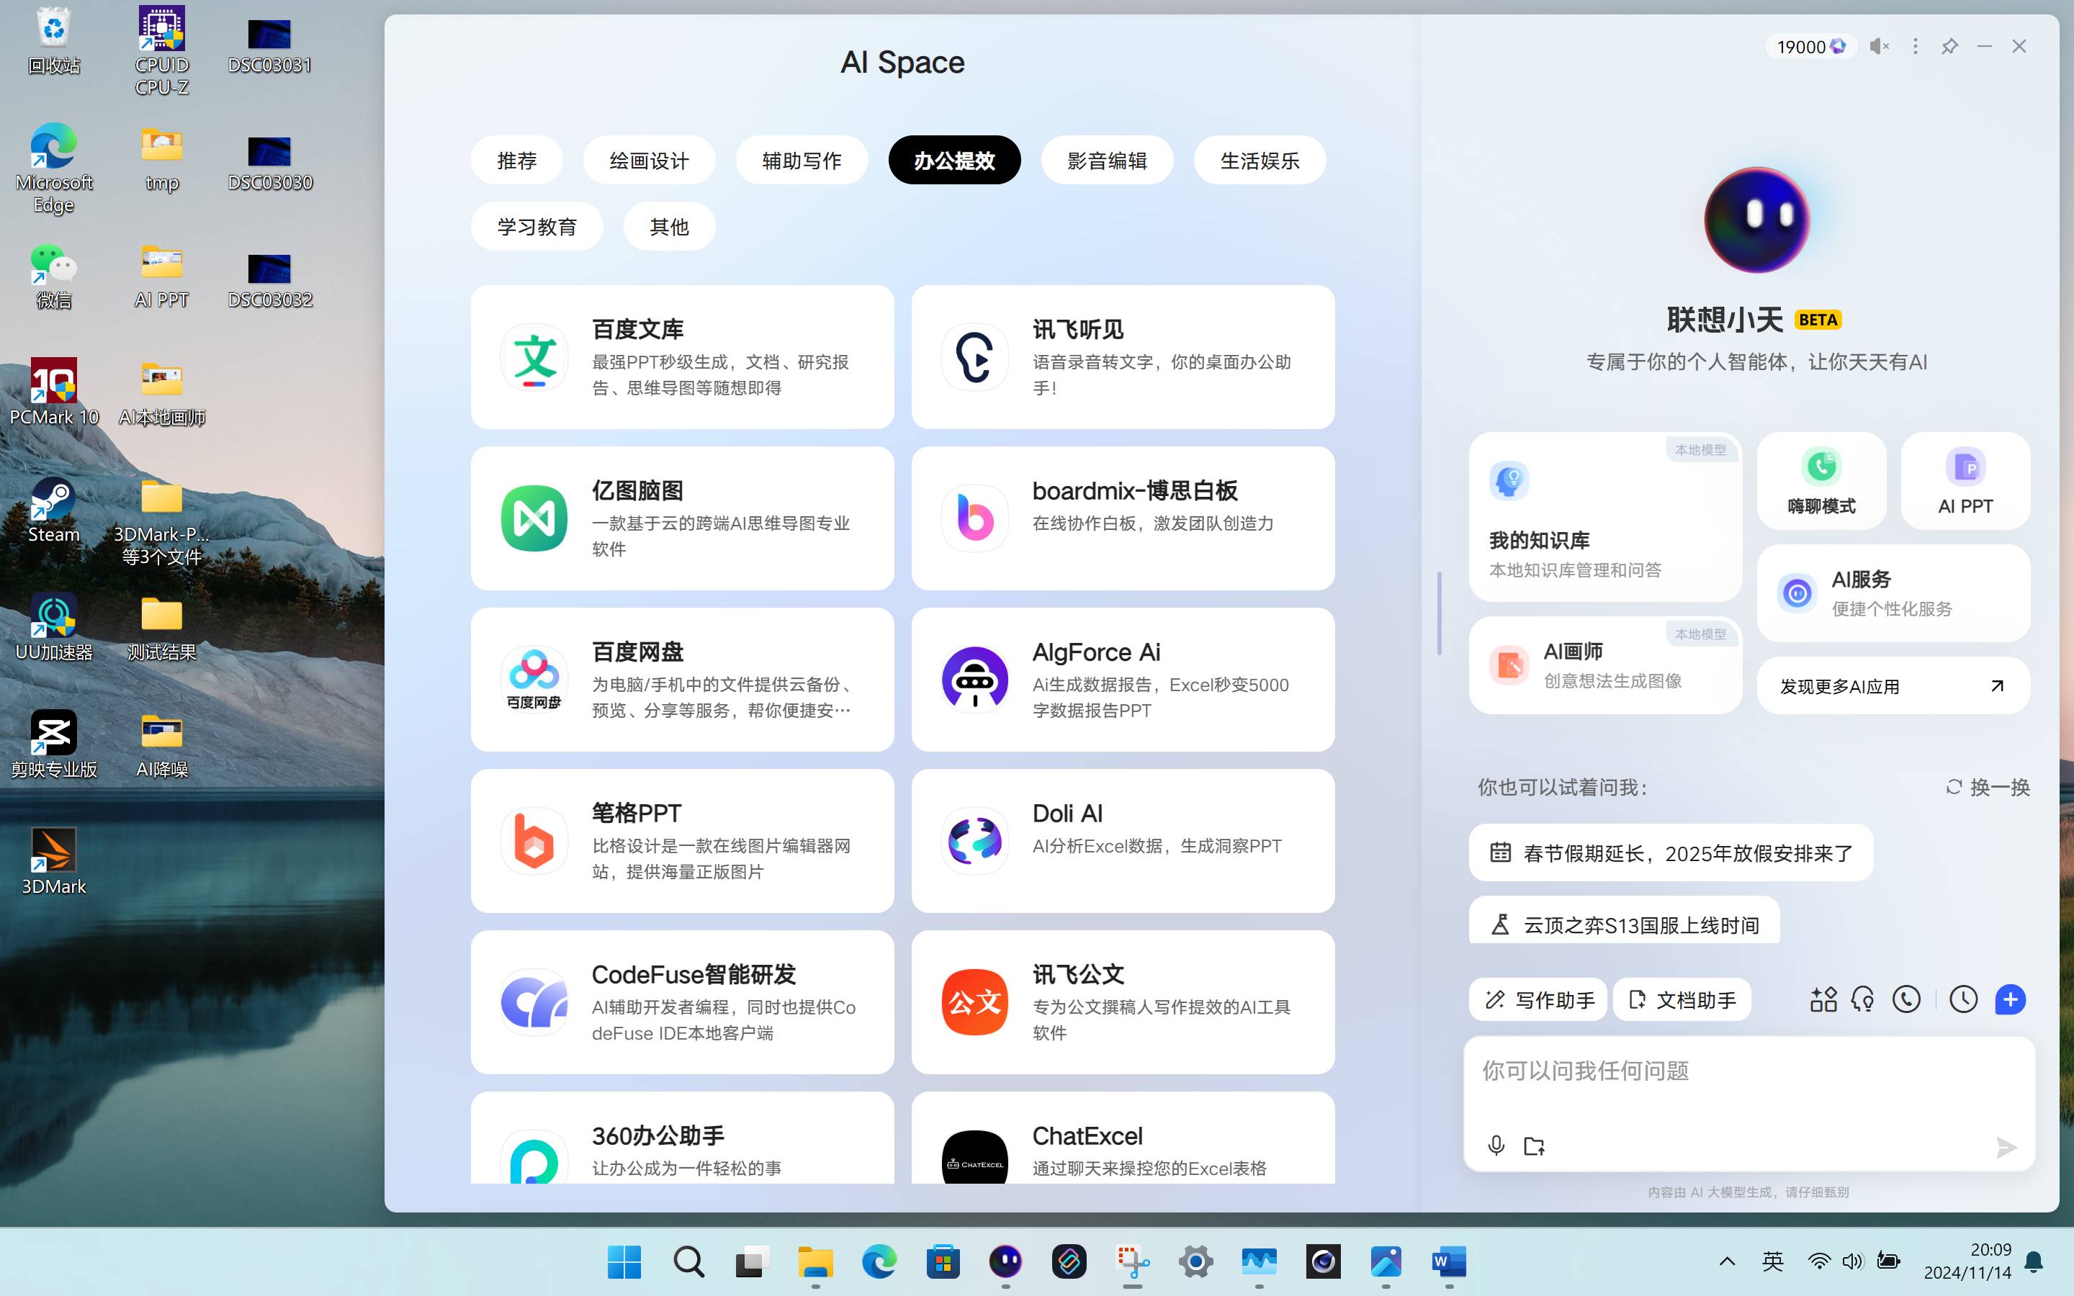
Task: Open the AlgForce Ai app card
Action: point(1123,680)
